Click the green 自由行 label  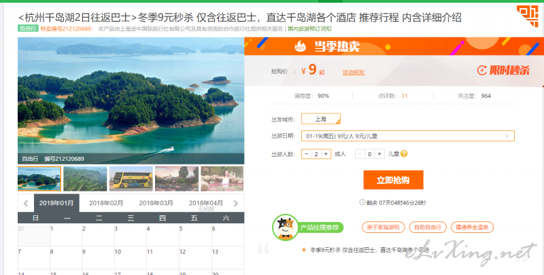(28, 29)
